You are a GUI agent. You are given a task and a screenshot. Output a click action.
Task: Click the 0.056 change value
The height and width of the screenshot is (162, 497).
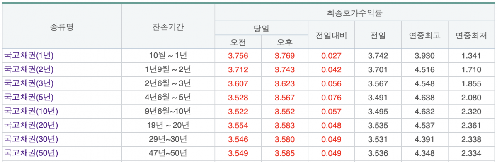pos(331,83)
